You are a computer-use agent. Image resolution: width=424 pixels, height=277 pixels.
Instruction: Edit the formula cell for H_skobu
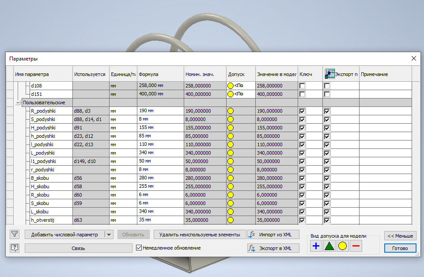point(160,186)
